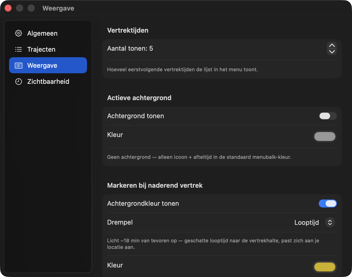352x277 pixels.
Task: Select the Weergave sidebar item
Action: (48, 65)
